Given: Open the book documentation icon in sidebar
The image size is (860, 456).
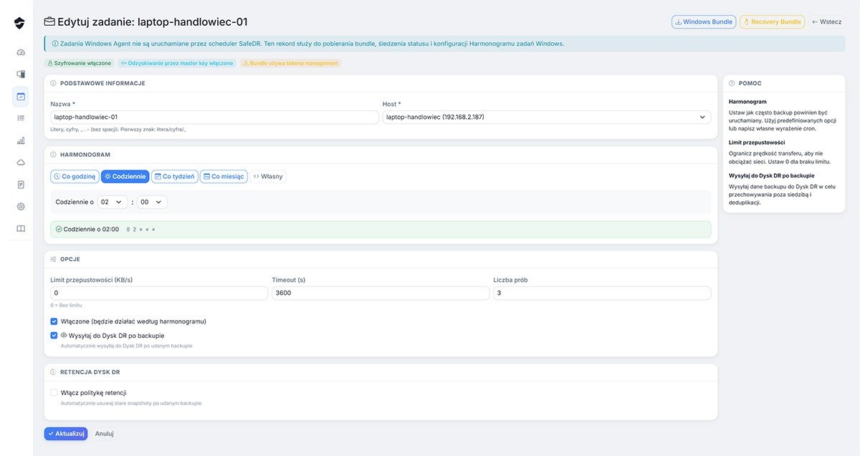Looking at the screenshot, I should pyautogui.click(x=21, y=228).
